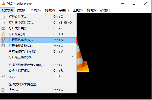Select 退出(Q) to quit VLC
The image size is (152, 100).
[x=38, y=90]
